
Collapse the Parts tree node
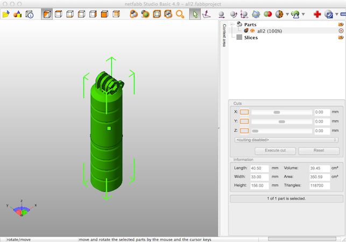pyautogui.click(x=232, y=24)
